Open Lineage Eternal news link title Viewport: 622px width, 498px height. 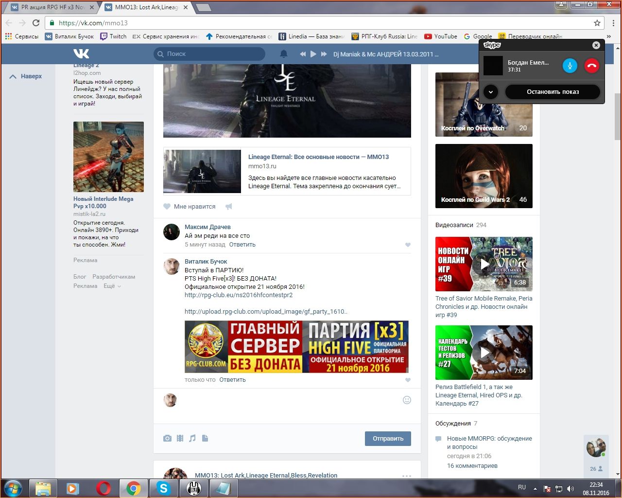pyautogui.click(x=318, y=157)
